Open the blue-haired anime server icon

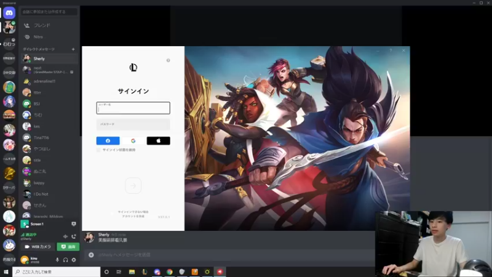(x=9, y=101)
